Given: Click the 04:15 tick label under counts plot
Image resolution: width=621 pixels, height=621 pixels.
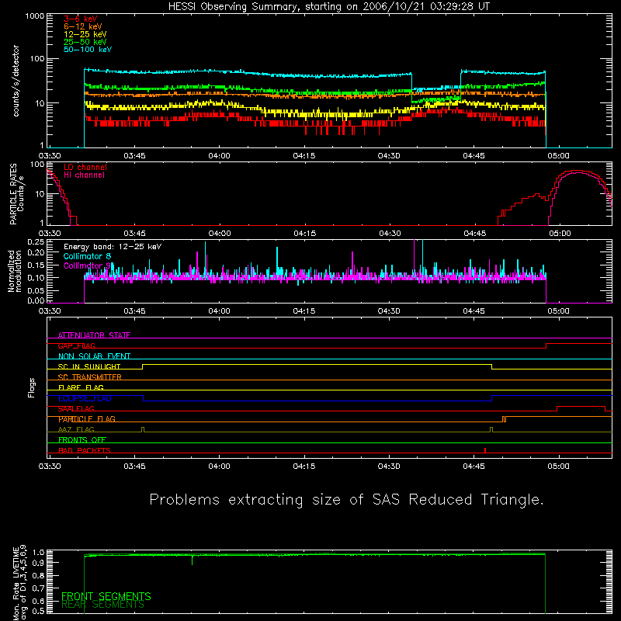Looking at the screenshot, I should tap(304, 156).
